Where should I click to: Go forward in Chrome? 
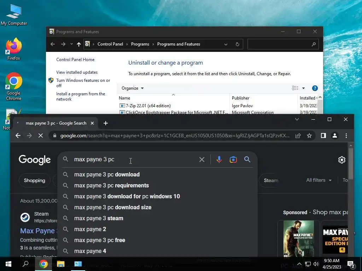pos(29,135)
